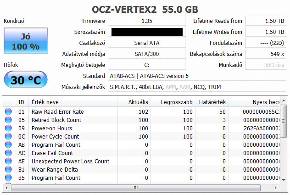Click the status orb beside Wear Range Delta
Viewport: 290px width, 195px height.
8,170
